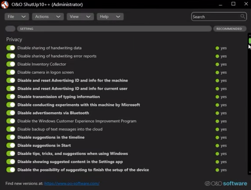This screenshot has width=251, height=190.
Task: Minimize the O&O ShutUp10++ window
Action: tap(220, 4)
